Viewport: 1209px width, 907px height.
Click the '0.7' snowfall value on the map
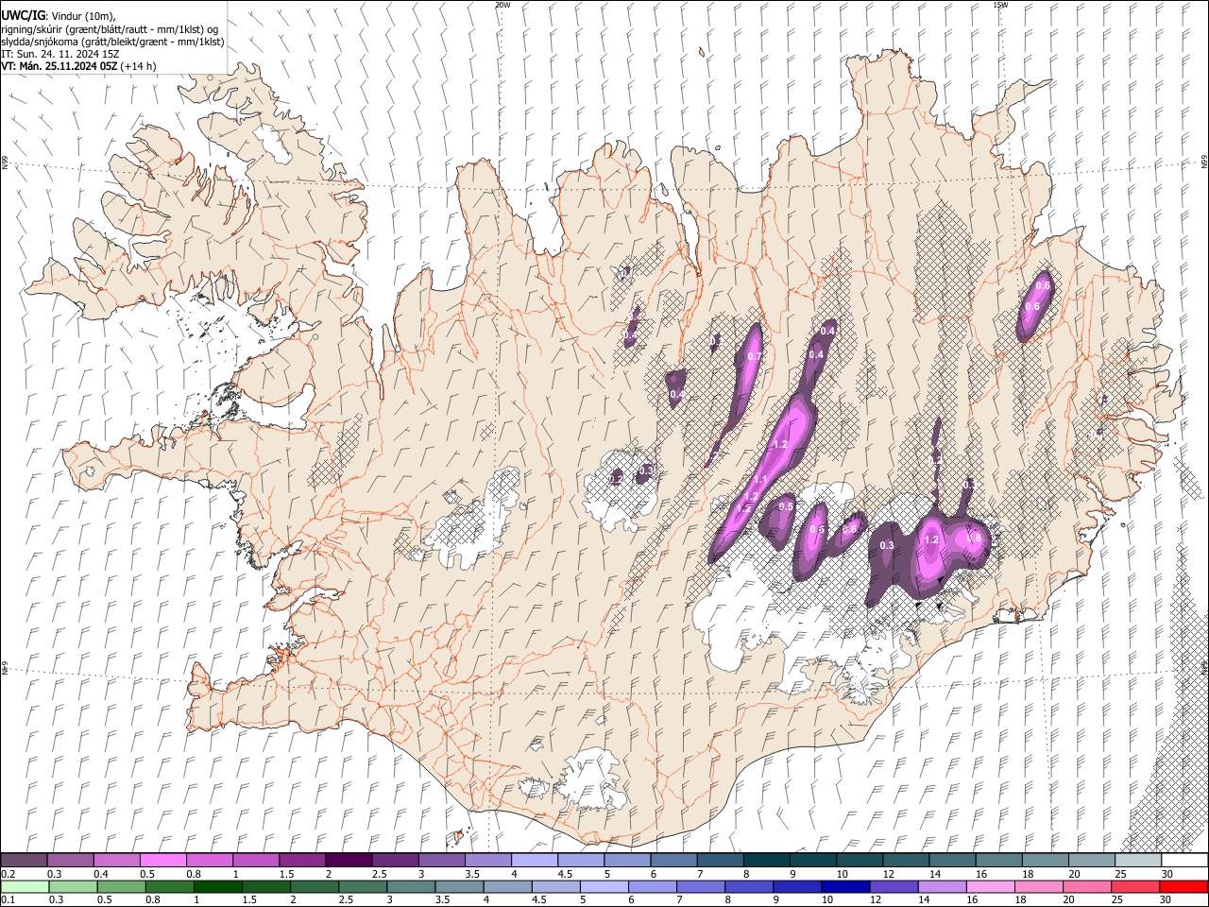tap(754, 357)
